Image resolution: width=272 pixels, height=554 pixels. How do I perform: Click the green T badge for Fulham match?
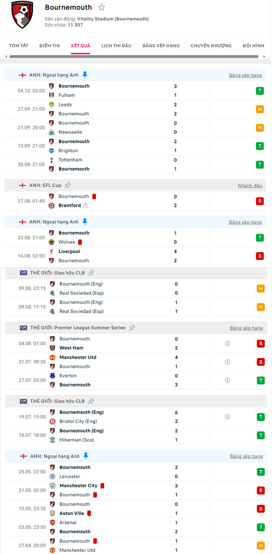click(260, 91)
